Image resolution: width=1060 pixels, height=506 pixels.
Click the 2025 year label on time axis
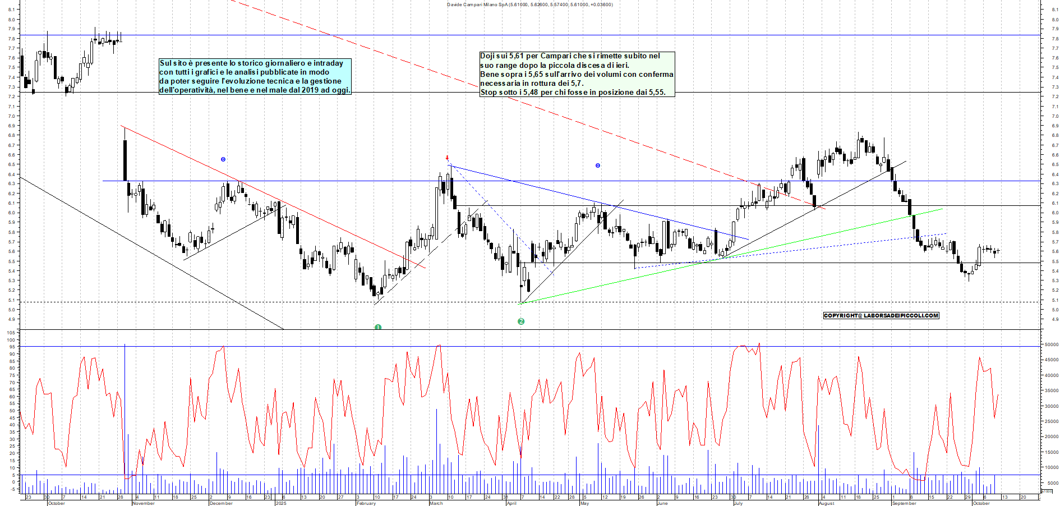pos(281,503)
